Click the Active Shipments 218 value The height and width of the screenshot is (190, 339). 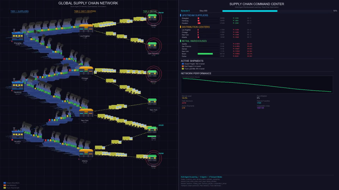(183, 108)
